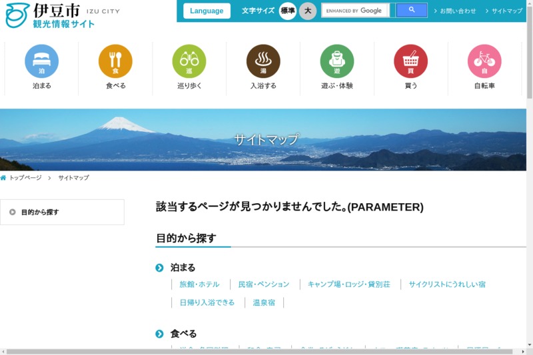Click the Google search input field
The height and width of the screenshot is (355, 533).
(x=354, y=11)
